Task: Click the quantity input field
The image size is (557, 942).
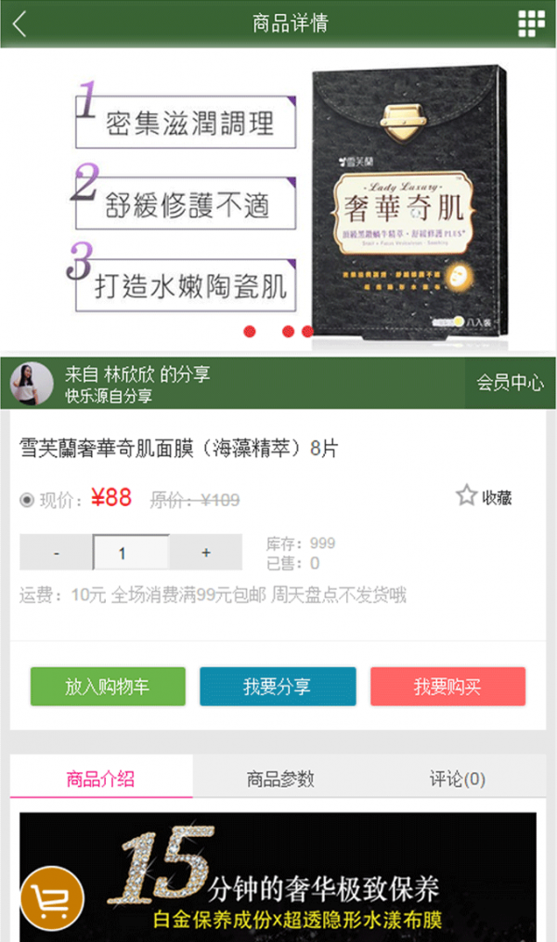Action: [132, 552]
